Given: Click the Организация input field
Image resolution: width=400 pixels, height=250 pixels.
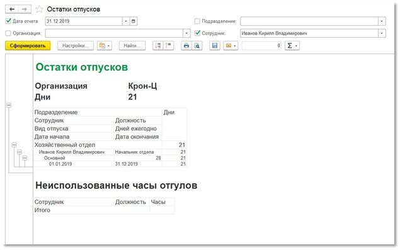Looking at the screenshot, I should pyautogui.click(x=114, y=33).
